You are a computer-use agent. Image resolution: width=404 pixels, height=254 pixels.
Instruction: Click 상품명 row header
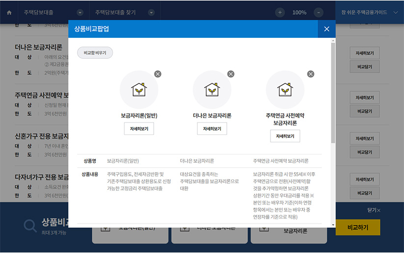click(x=90, y=161)
